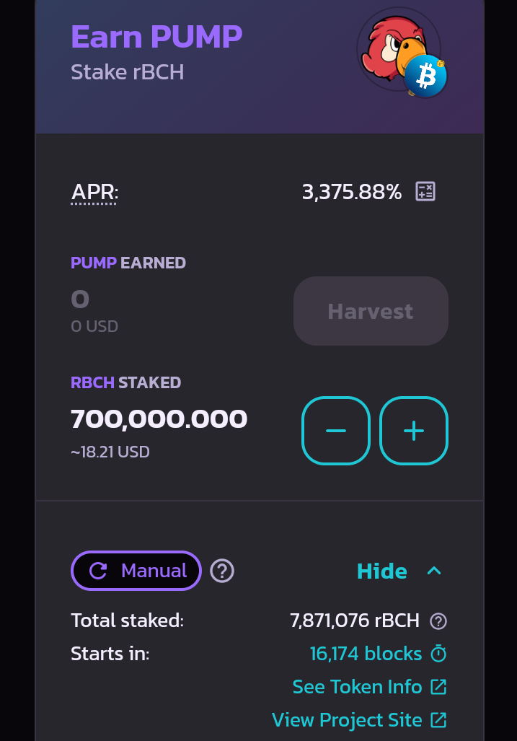
Task: Unstake rBCH with the minus button
Action: [x=336, y=431]
